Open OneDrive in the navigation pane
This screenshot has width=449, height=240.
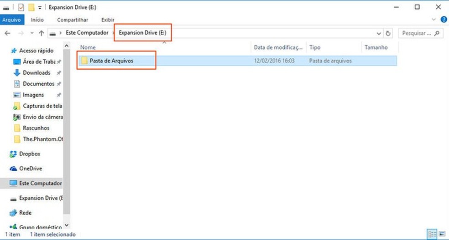(31, 169)
